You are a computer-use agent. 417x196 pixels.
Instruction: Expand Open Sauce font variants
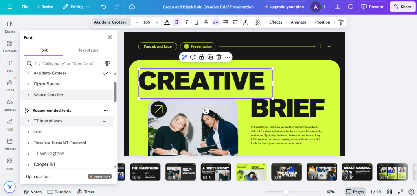[29, 84]
